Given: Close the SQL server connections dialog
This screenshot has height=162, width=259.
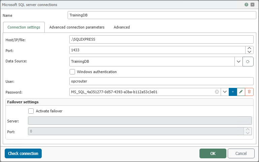Looking at the screenshot, I should click(x=252, y=5).
